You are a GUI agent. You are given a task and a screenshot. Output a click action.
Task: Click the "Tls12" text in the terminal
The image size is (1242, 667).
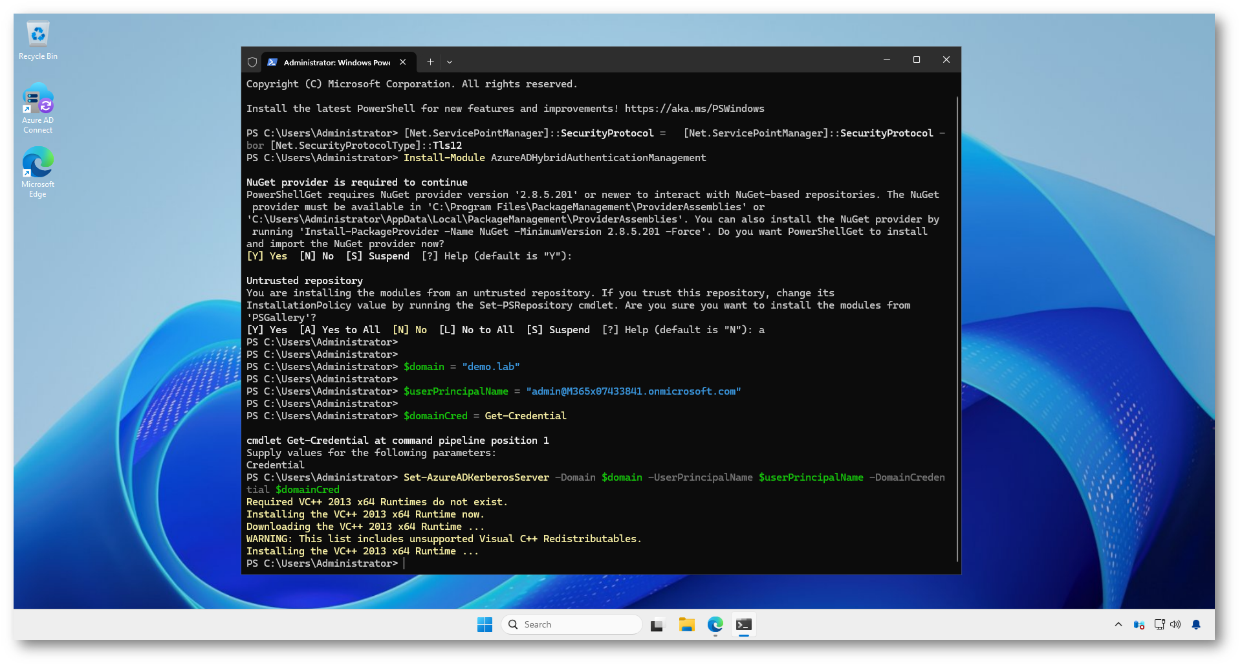[448, 146]
